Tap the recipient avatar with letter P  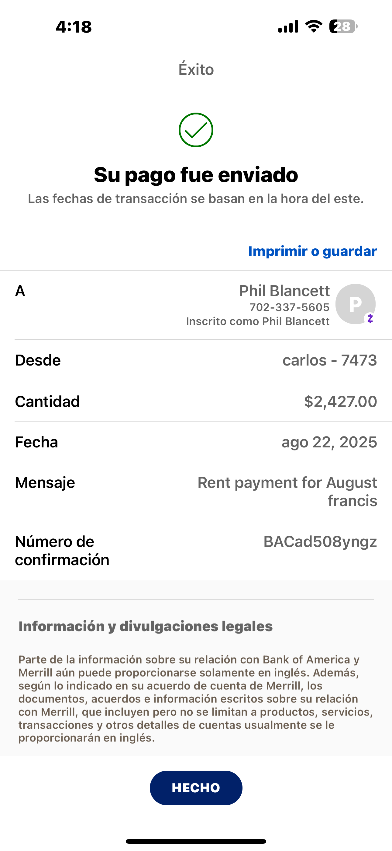point(355,303)
